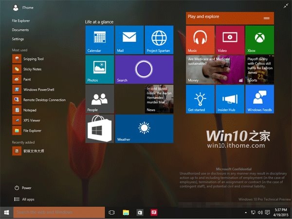292x219 pixels.
Task: Click the Windows Start button
Action: click(x=6, y=212)
